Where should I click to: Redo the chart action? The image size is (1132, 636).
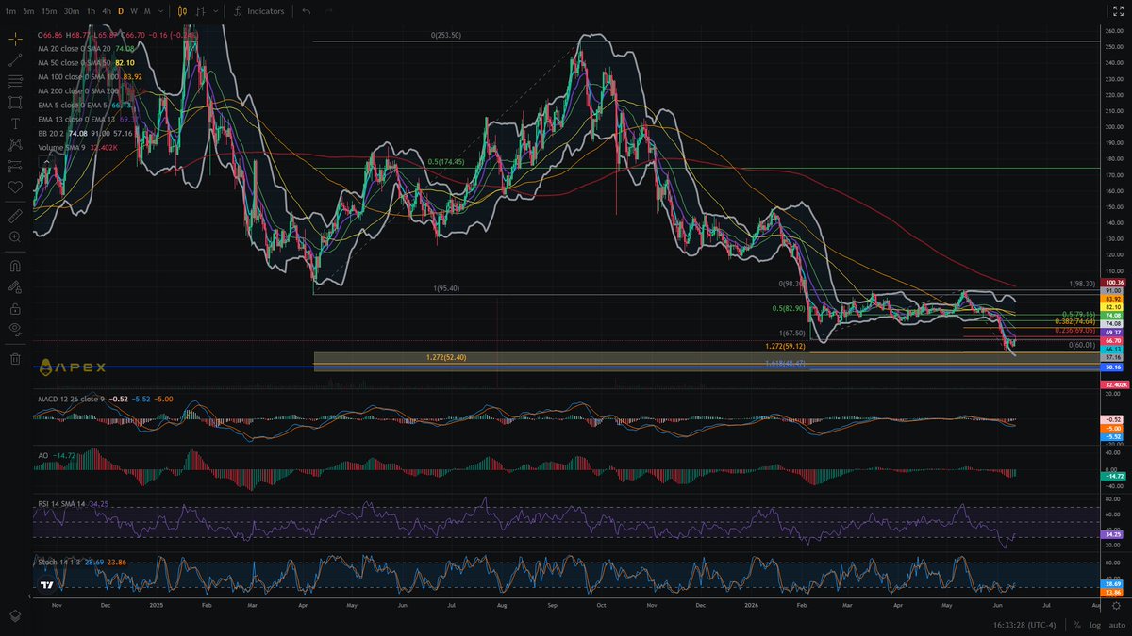tap(328, 11)
